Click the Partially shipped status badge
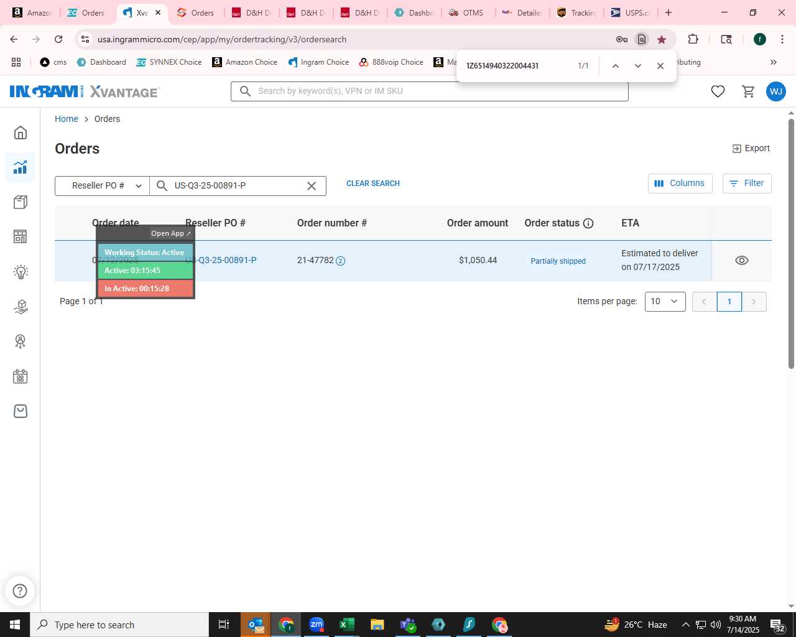796x637 pixels. pos(558,261)
